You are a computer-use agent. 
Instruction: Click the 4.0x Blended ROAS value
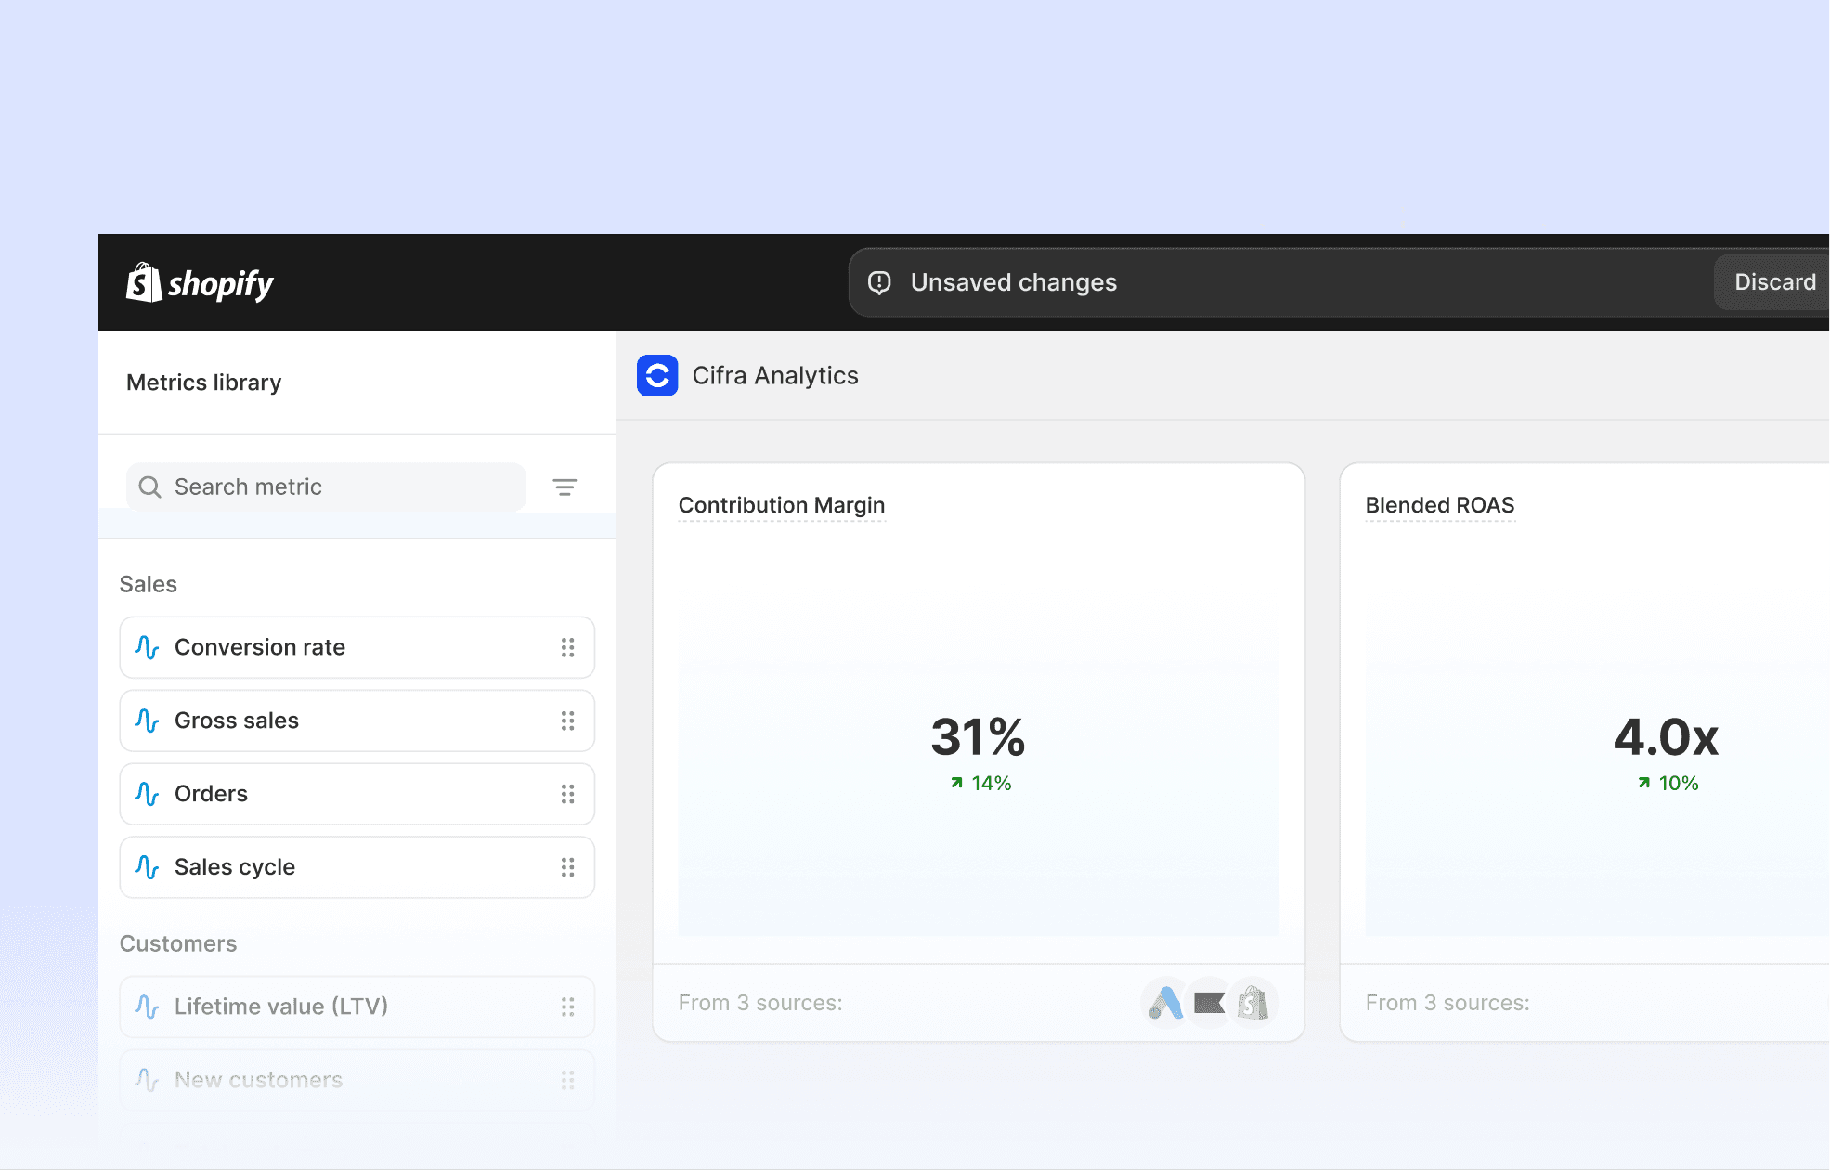coord(1666,737)
